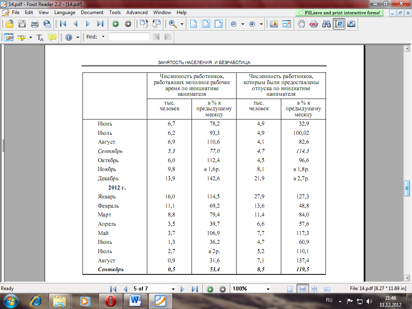Click the Fit Width icon

[218, 24]
